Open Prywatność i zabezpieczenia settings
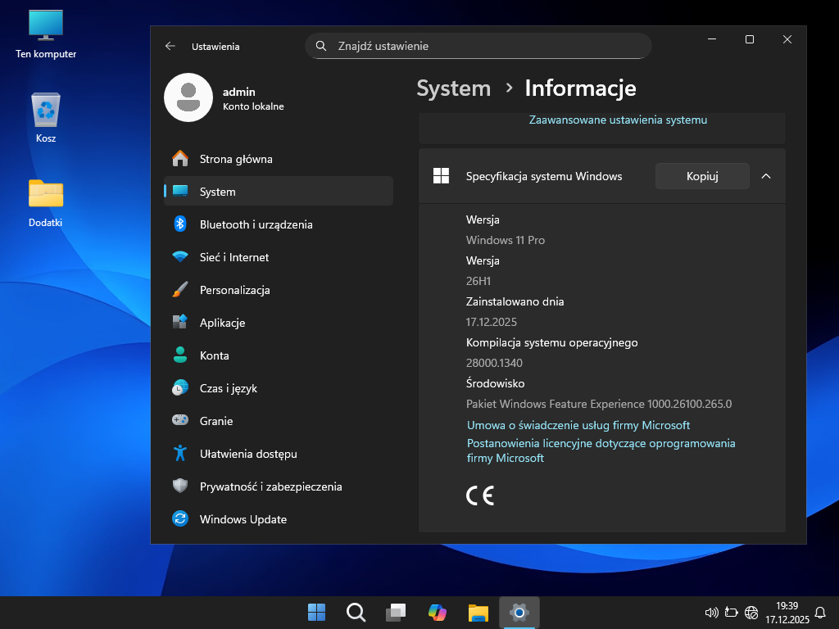 click(x=270, y=486)
